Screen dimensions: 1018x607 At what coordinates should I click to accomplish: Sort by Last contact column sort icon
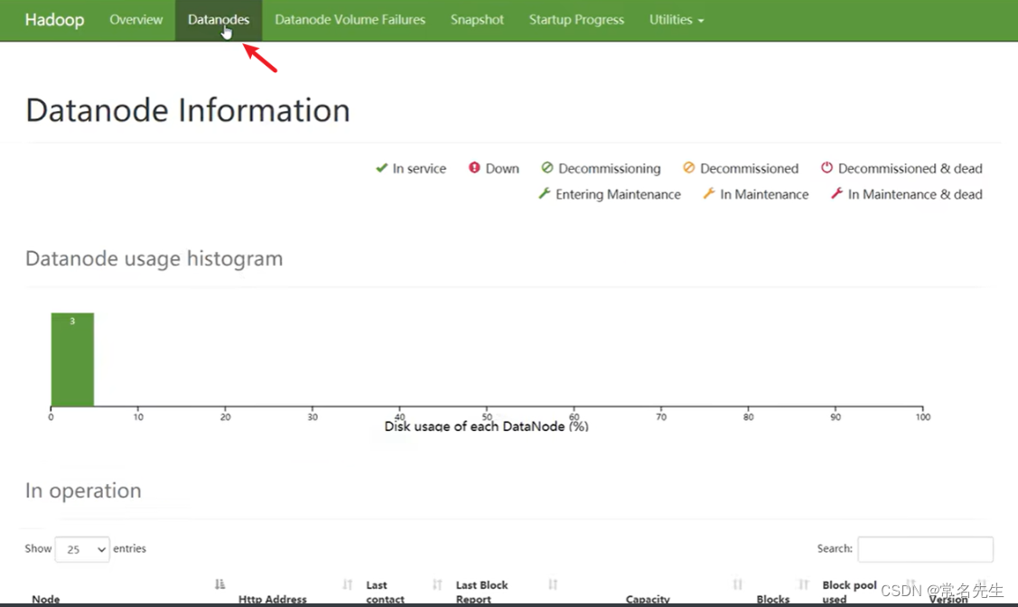tap(437, 584)
